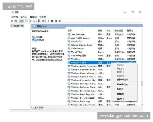Open the 帮助(H) menu
153x122 pixels.
pos(43,17)
